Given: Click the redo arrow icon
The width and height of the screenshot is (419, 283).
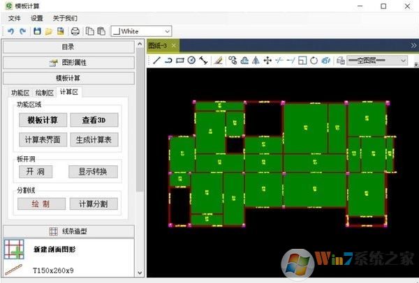Looking at the screenshot, I should click(x=23, y=31).
